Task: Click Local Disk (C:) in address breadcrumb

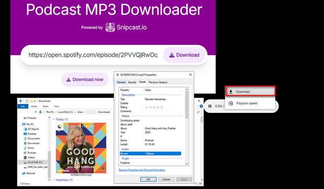Action: click(66, 112)
